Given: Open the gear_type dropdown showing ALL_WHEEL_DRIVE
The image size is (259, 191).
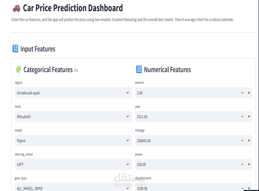Looking at the screenshot, I should point(73,188).
